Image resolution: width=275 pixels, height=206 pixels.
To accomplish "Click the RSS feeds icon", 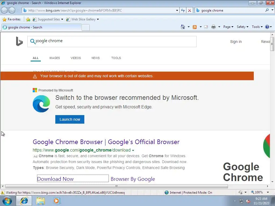I will click(195, 27).
